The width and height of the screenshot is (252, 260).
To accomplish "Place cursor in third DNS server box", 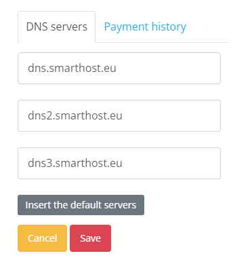I will pos(119,163).
